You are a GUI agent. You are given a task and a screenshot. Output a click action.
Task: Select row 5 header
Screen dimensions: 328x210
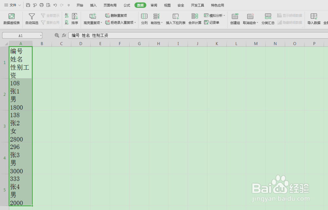[x=4, y=190]
